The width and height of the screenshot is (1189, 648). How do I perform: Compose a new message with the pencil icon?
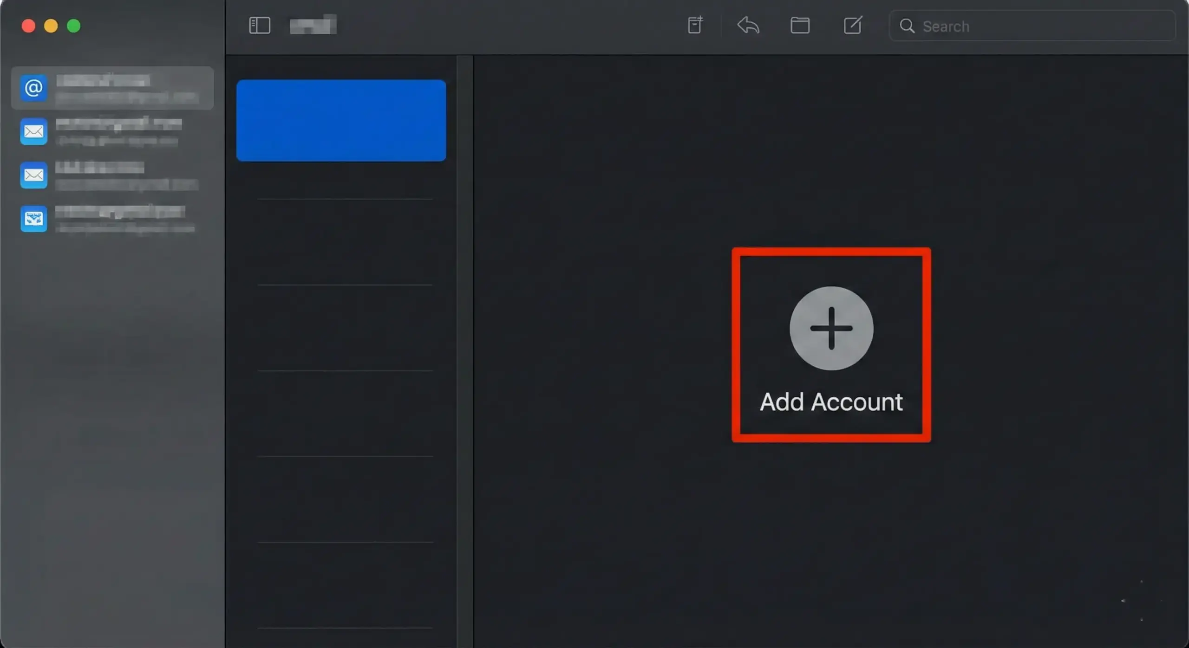pyautogui.click(x=853, y=26)
